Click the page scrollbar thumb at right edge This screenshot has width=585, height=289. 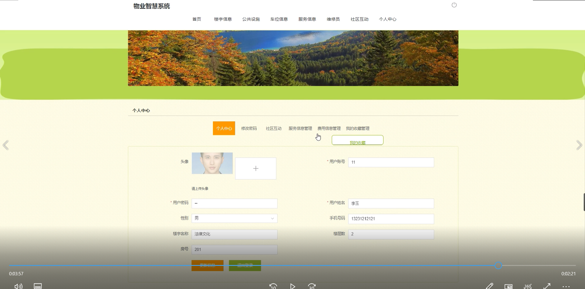(584, 202)
